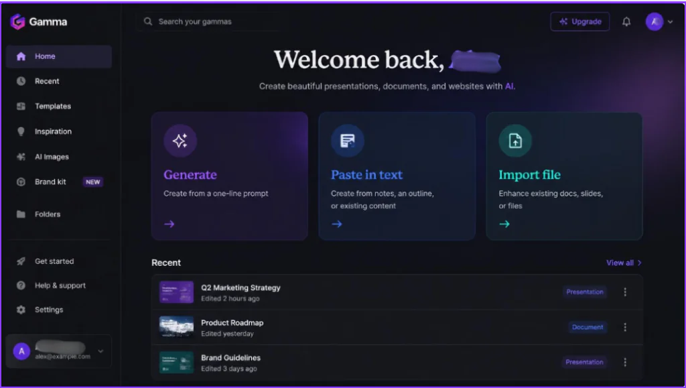Open Settings from the sidebar
The height and width of the screenshot is (388, 686).
point(59,310)
